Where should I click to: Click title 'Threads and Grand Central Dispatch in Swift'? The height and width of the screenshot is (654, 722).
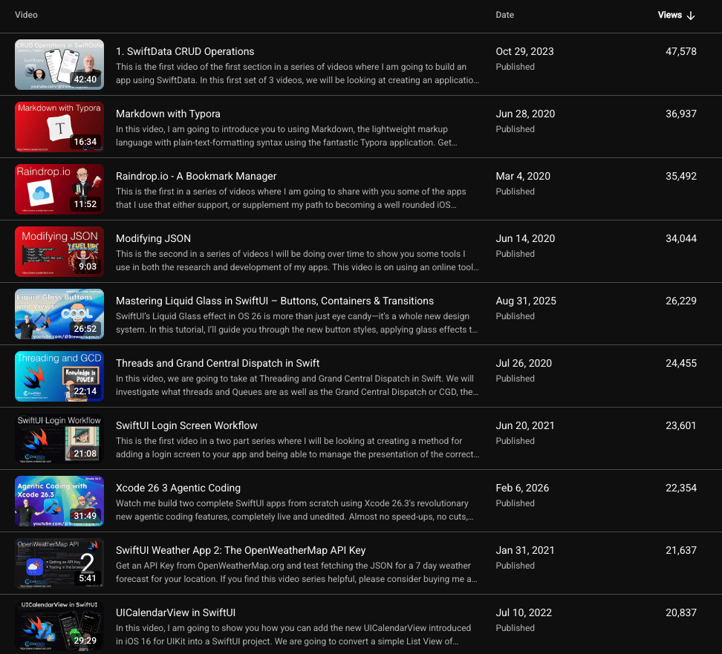218,363
